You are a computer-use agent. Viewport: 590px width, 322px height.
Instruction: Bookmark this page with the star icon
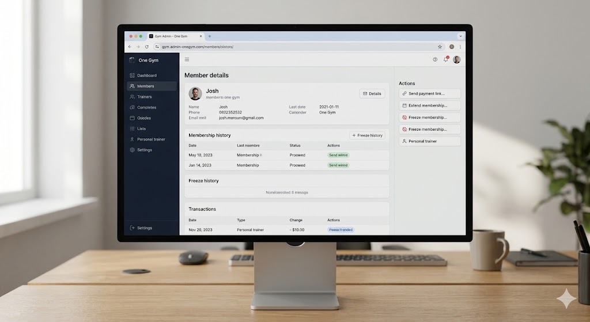click(440, 47)
